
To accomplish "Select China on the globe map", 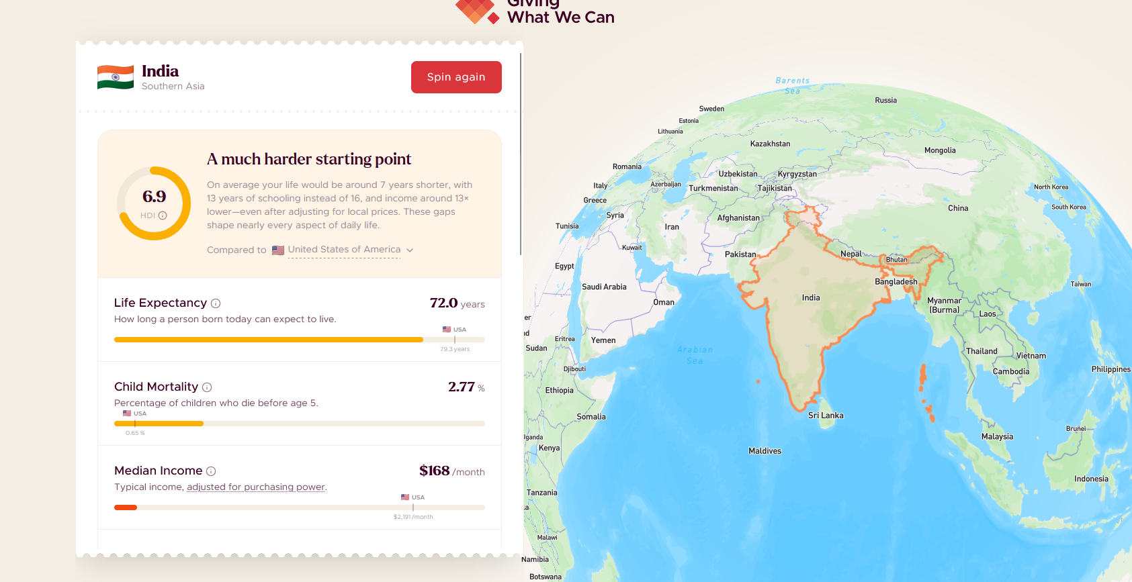I will tap(957, 208).
